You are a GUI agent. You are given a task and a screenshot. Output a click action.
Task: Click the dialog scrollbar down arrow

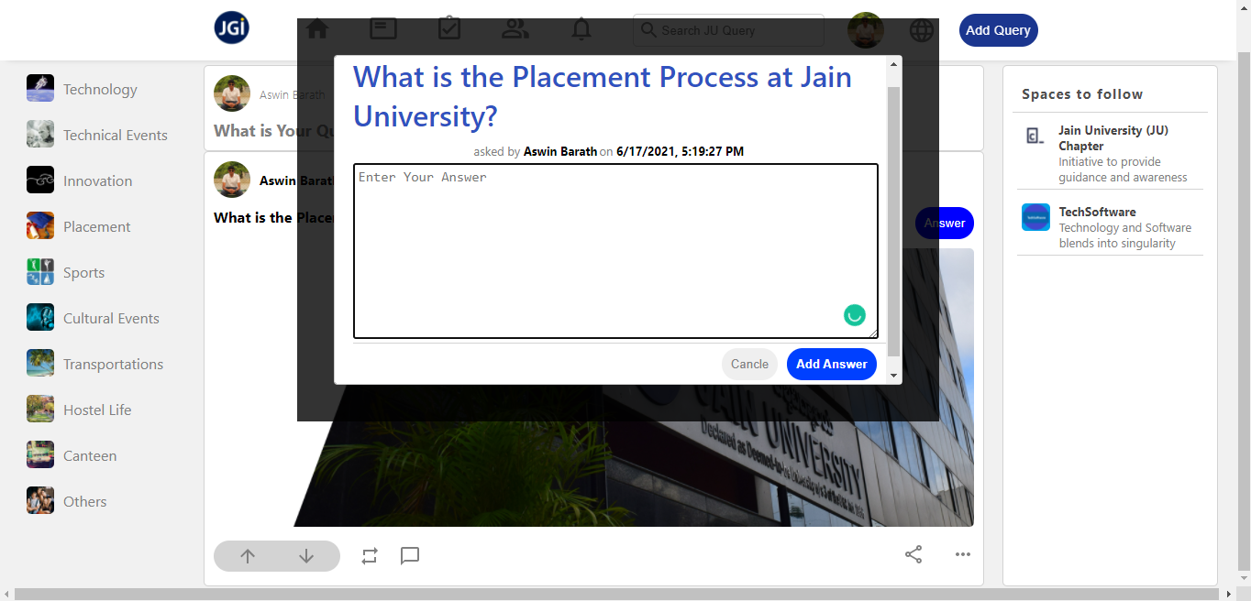[894, 375]
